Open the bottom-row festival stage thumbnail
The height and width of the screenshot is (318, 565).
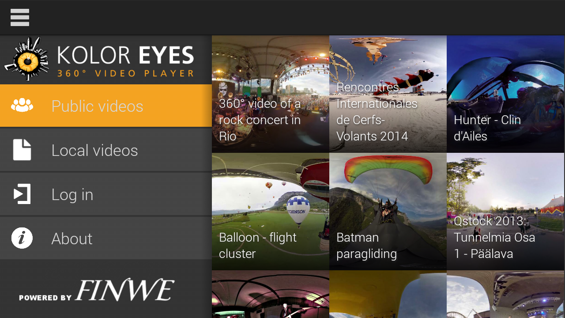(505, 294)
